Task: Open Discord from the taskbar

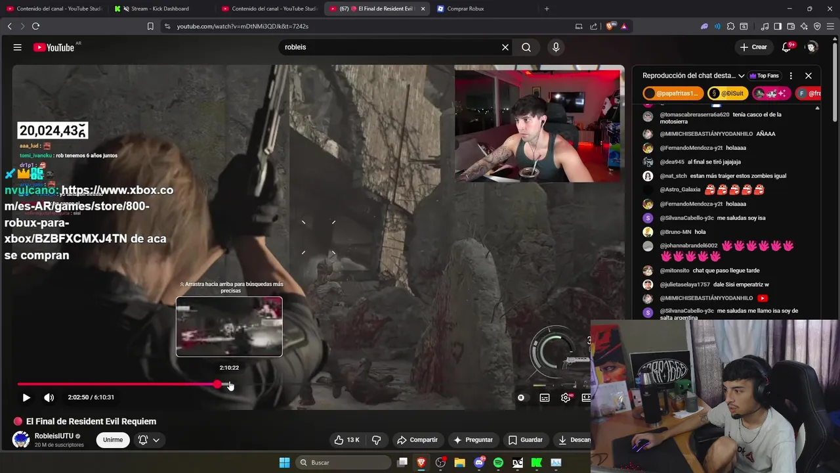Action: [479, 462]
